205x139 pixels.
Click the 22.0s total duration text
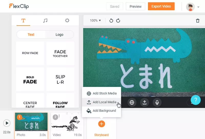[7, 132]
